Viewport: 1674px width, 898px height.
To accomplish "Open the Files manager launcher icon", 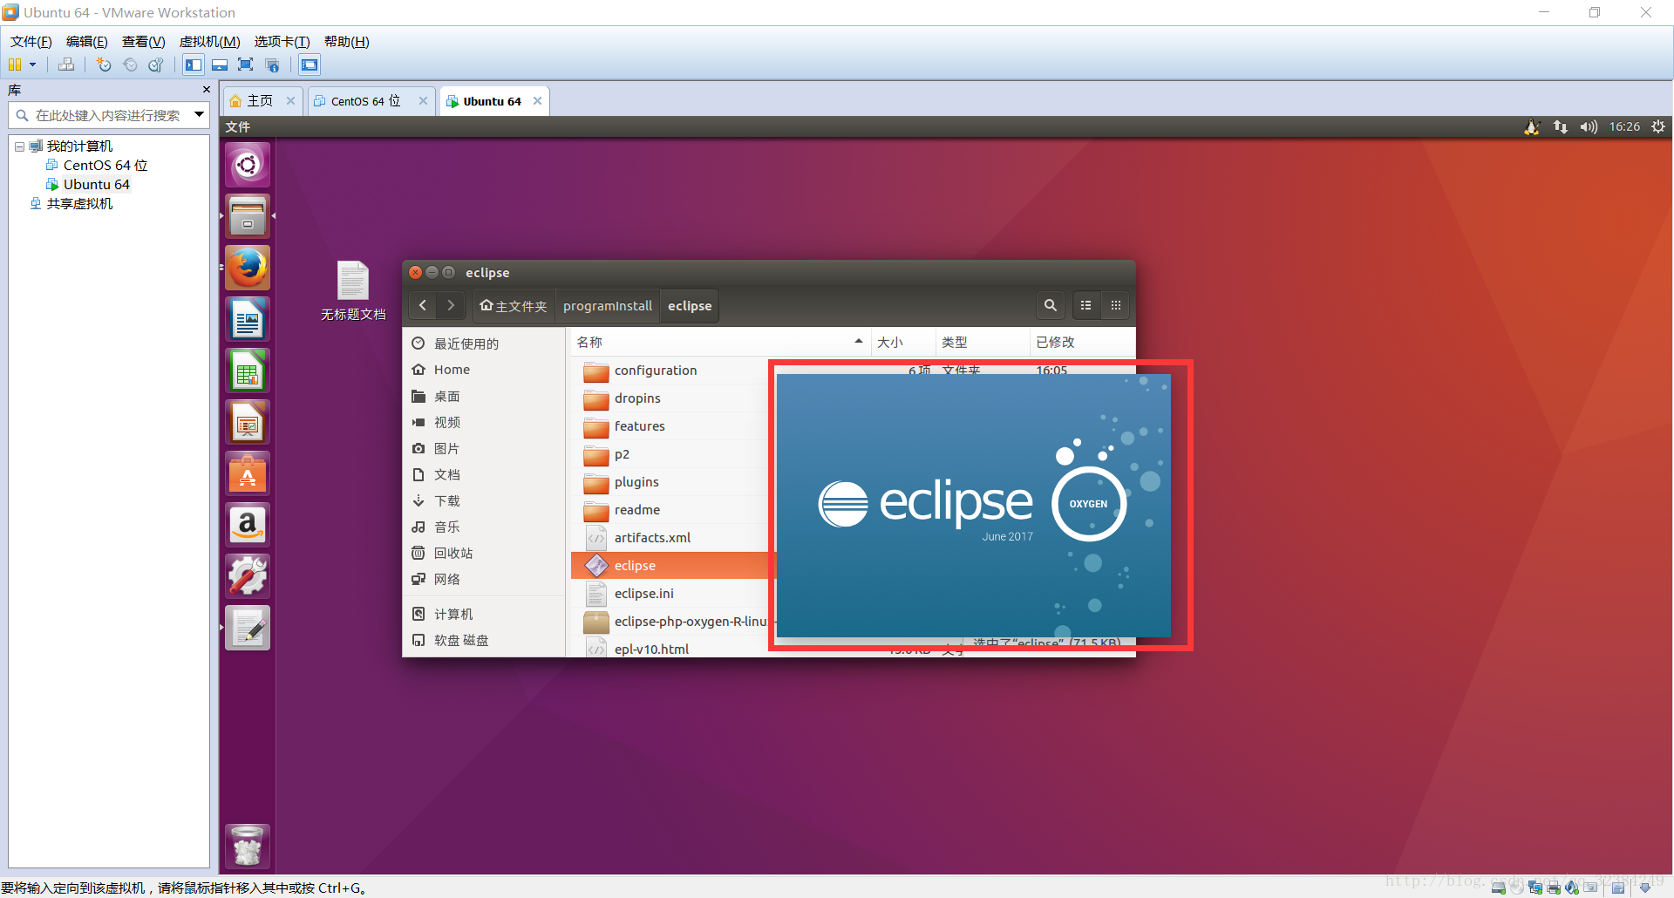I will pos(248,216).
